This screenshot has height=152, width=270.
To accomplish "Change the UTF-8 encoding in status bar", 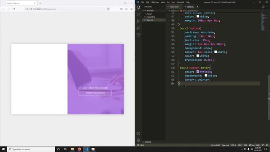I will [x=233, y=145].
